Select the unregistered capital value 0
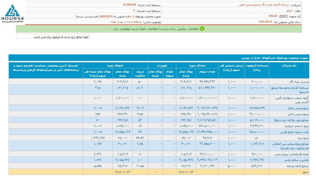Image resolution: width=316 pixels, height=178 pixels. [134, 10]
